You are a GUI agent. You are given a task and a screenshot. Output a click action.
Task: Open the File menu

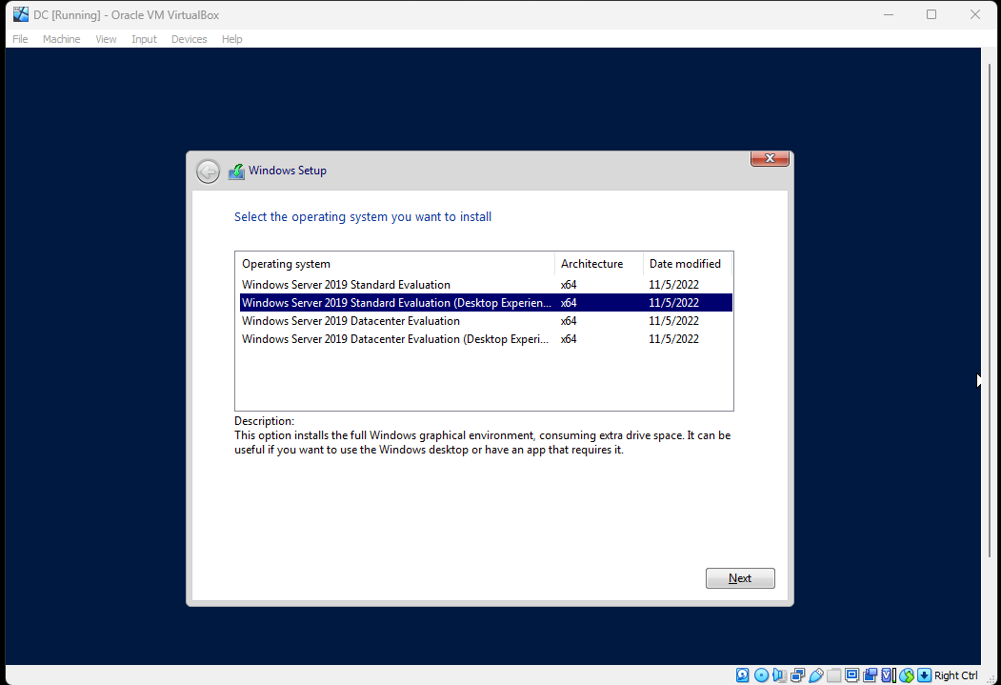(20, 39)
